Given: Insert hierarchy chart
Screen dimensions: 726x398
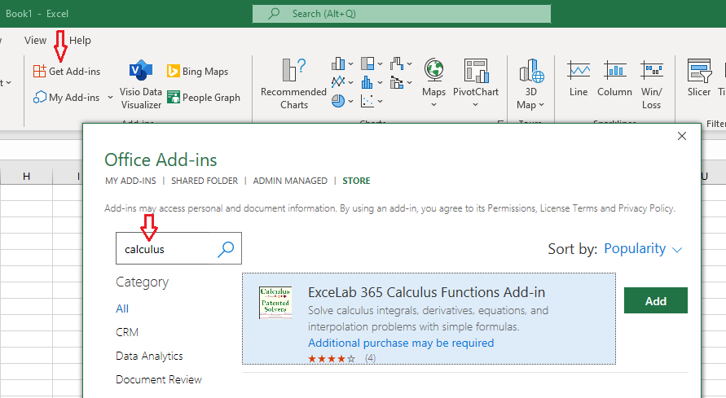Looking at the screenshot, I should 367,63.
